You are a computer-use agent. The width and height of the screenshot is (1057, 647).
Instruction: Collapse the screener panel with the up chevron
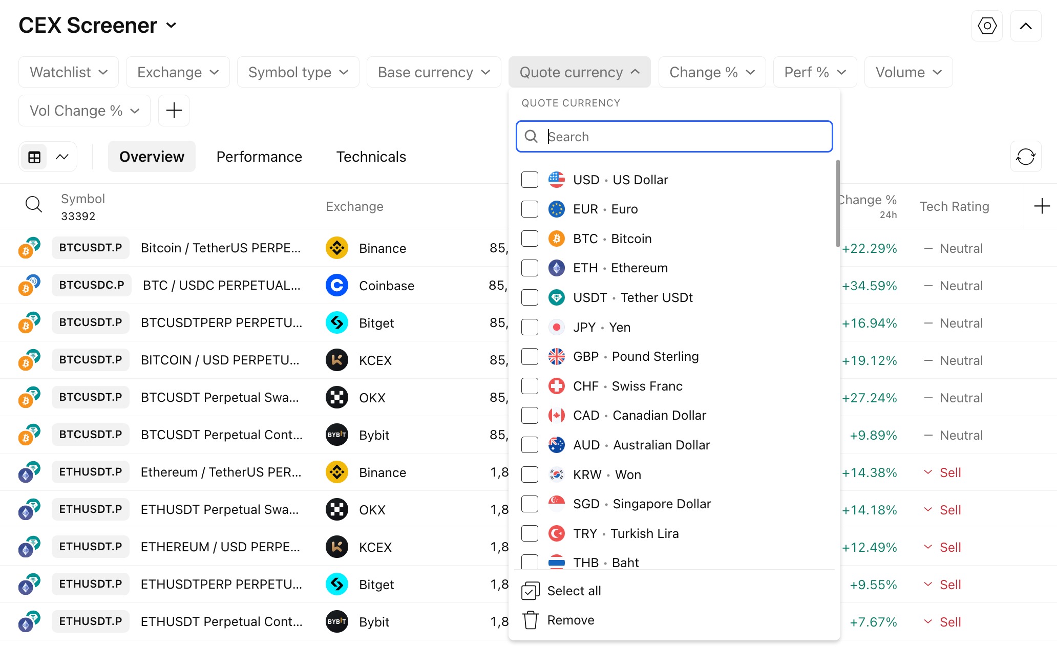coord(1025,26)
